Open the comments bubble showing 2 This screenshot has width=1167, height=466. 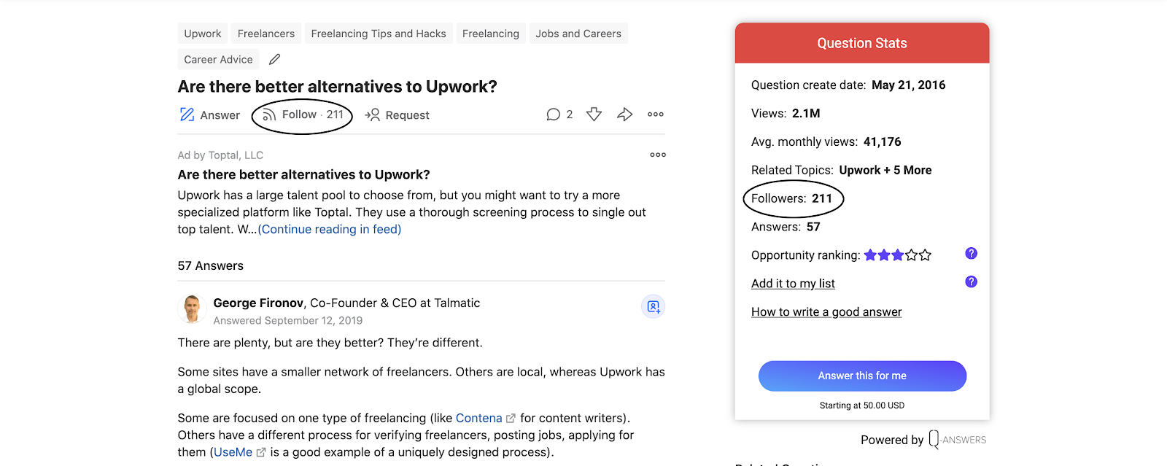(x=559, y=114)
